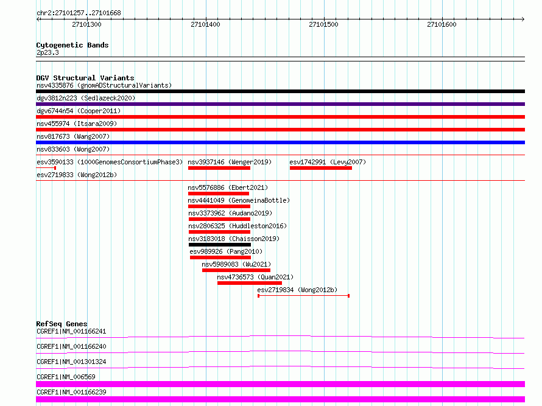The height and width of the screenshot is (406, 542).
Task: Click the CGREF1|NM_001166241 transcript label
Action: (71, 331)
